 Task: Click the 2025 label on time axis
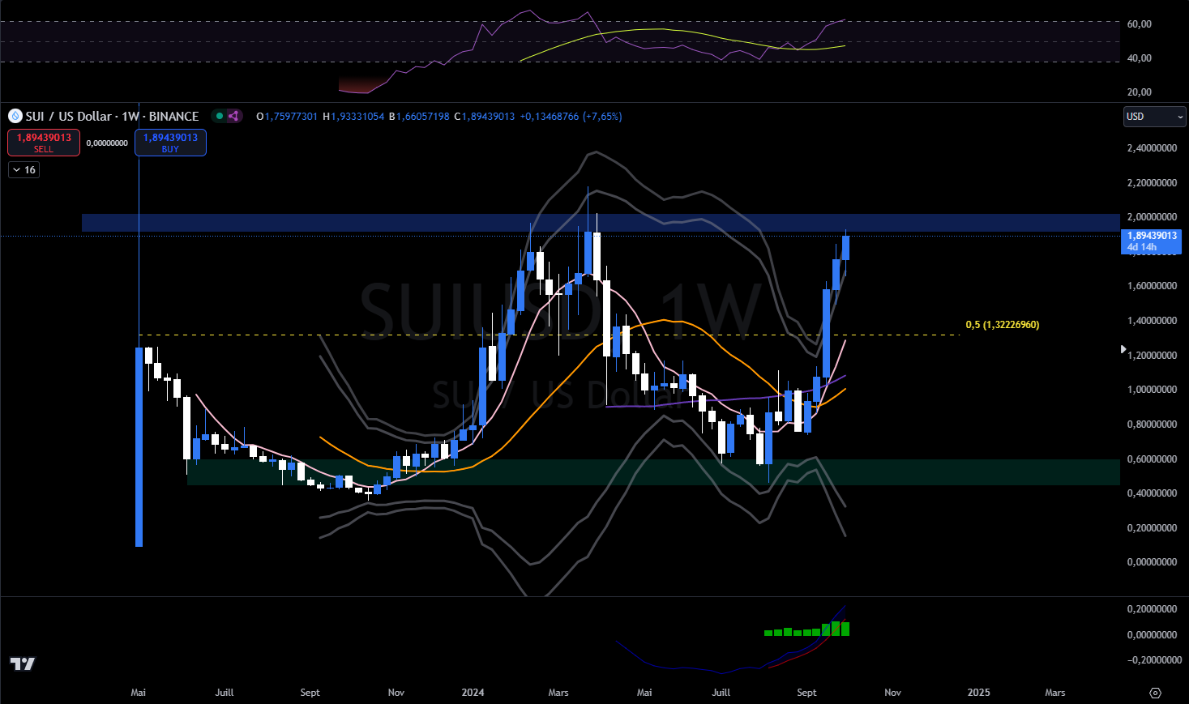(978, 693)
